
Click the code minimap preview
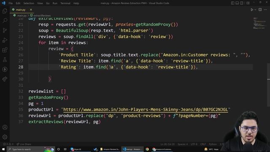260,23
